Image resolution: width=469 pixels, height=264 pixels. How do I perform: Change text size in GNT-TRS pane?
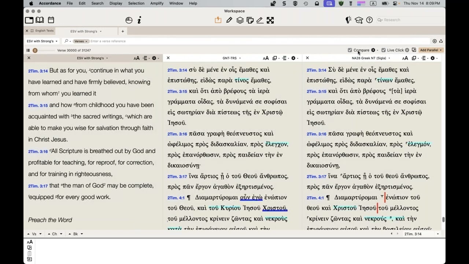click(x=266, y=58)
